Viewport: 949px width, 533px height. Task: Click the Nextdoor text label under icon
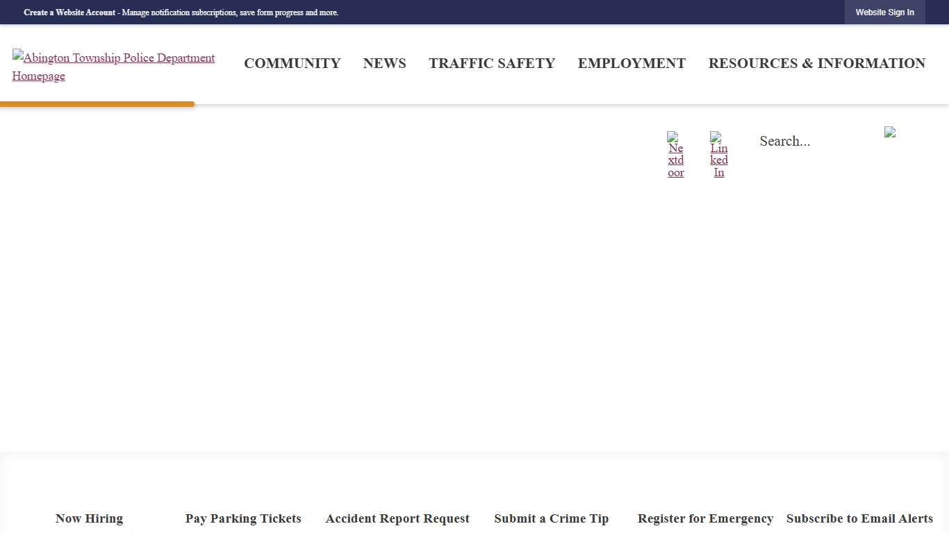pyautogui.click(x=676, y=160)
